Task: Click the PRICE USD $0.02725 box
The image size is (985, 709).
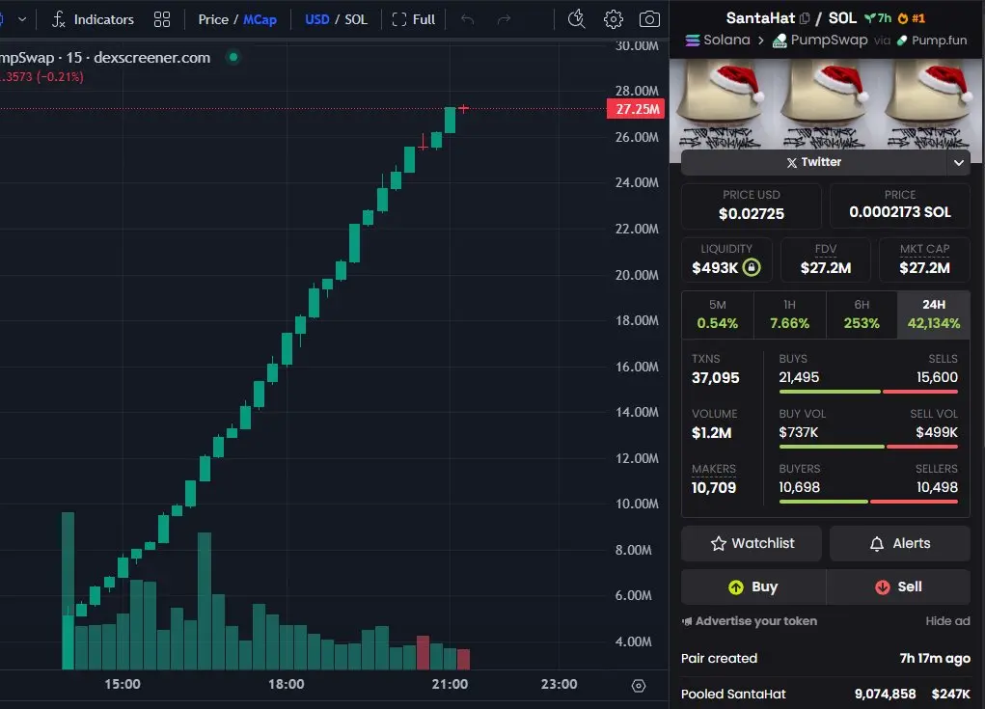Action: coord(752,205)
